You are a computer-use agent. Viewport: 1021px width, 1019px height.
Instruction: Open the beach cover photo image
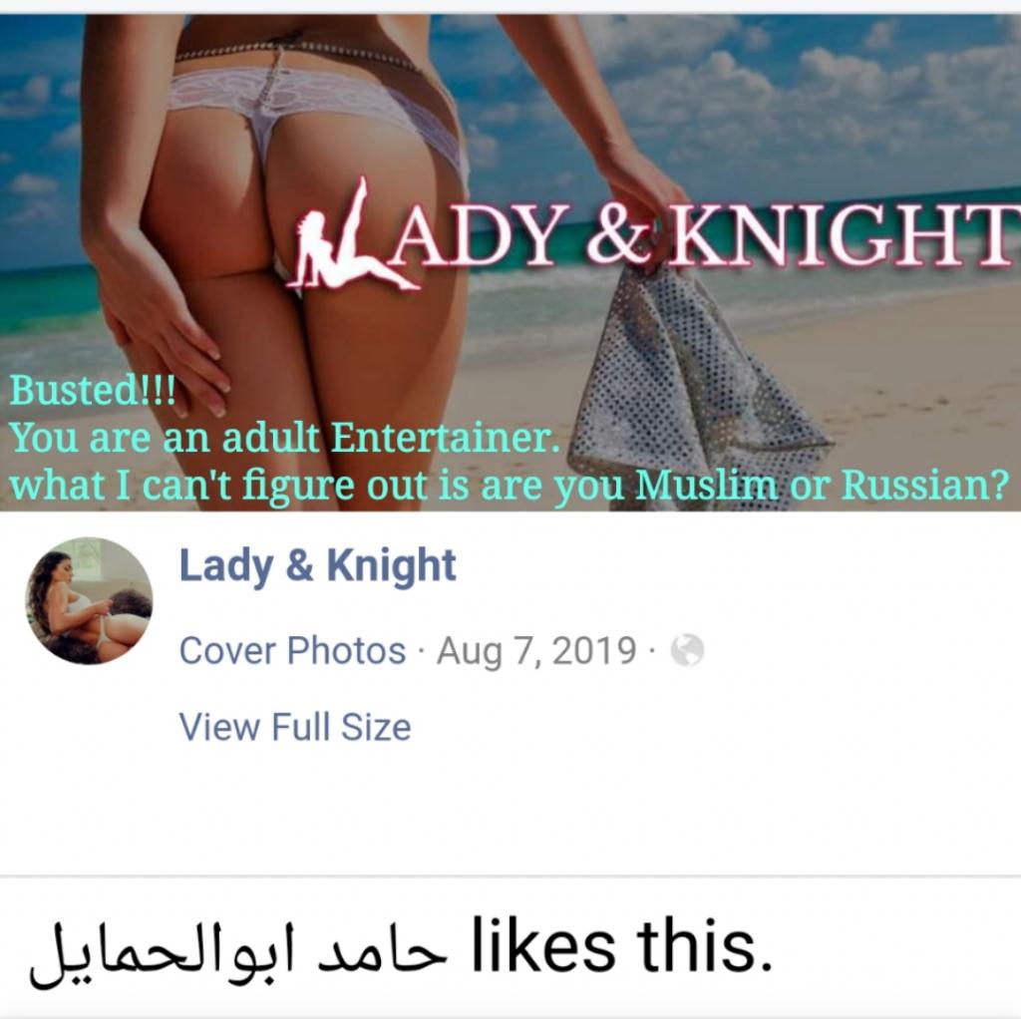510,262
